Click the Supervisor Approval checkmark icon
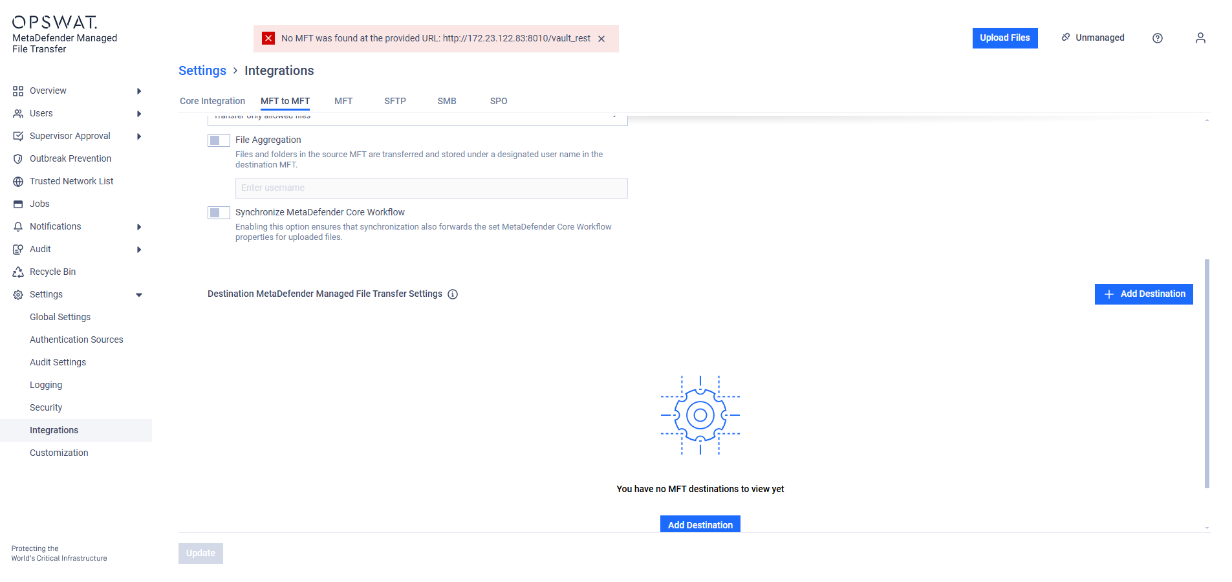 (18, 136)
